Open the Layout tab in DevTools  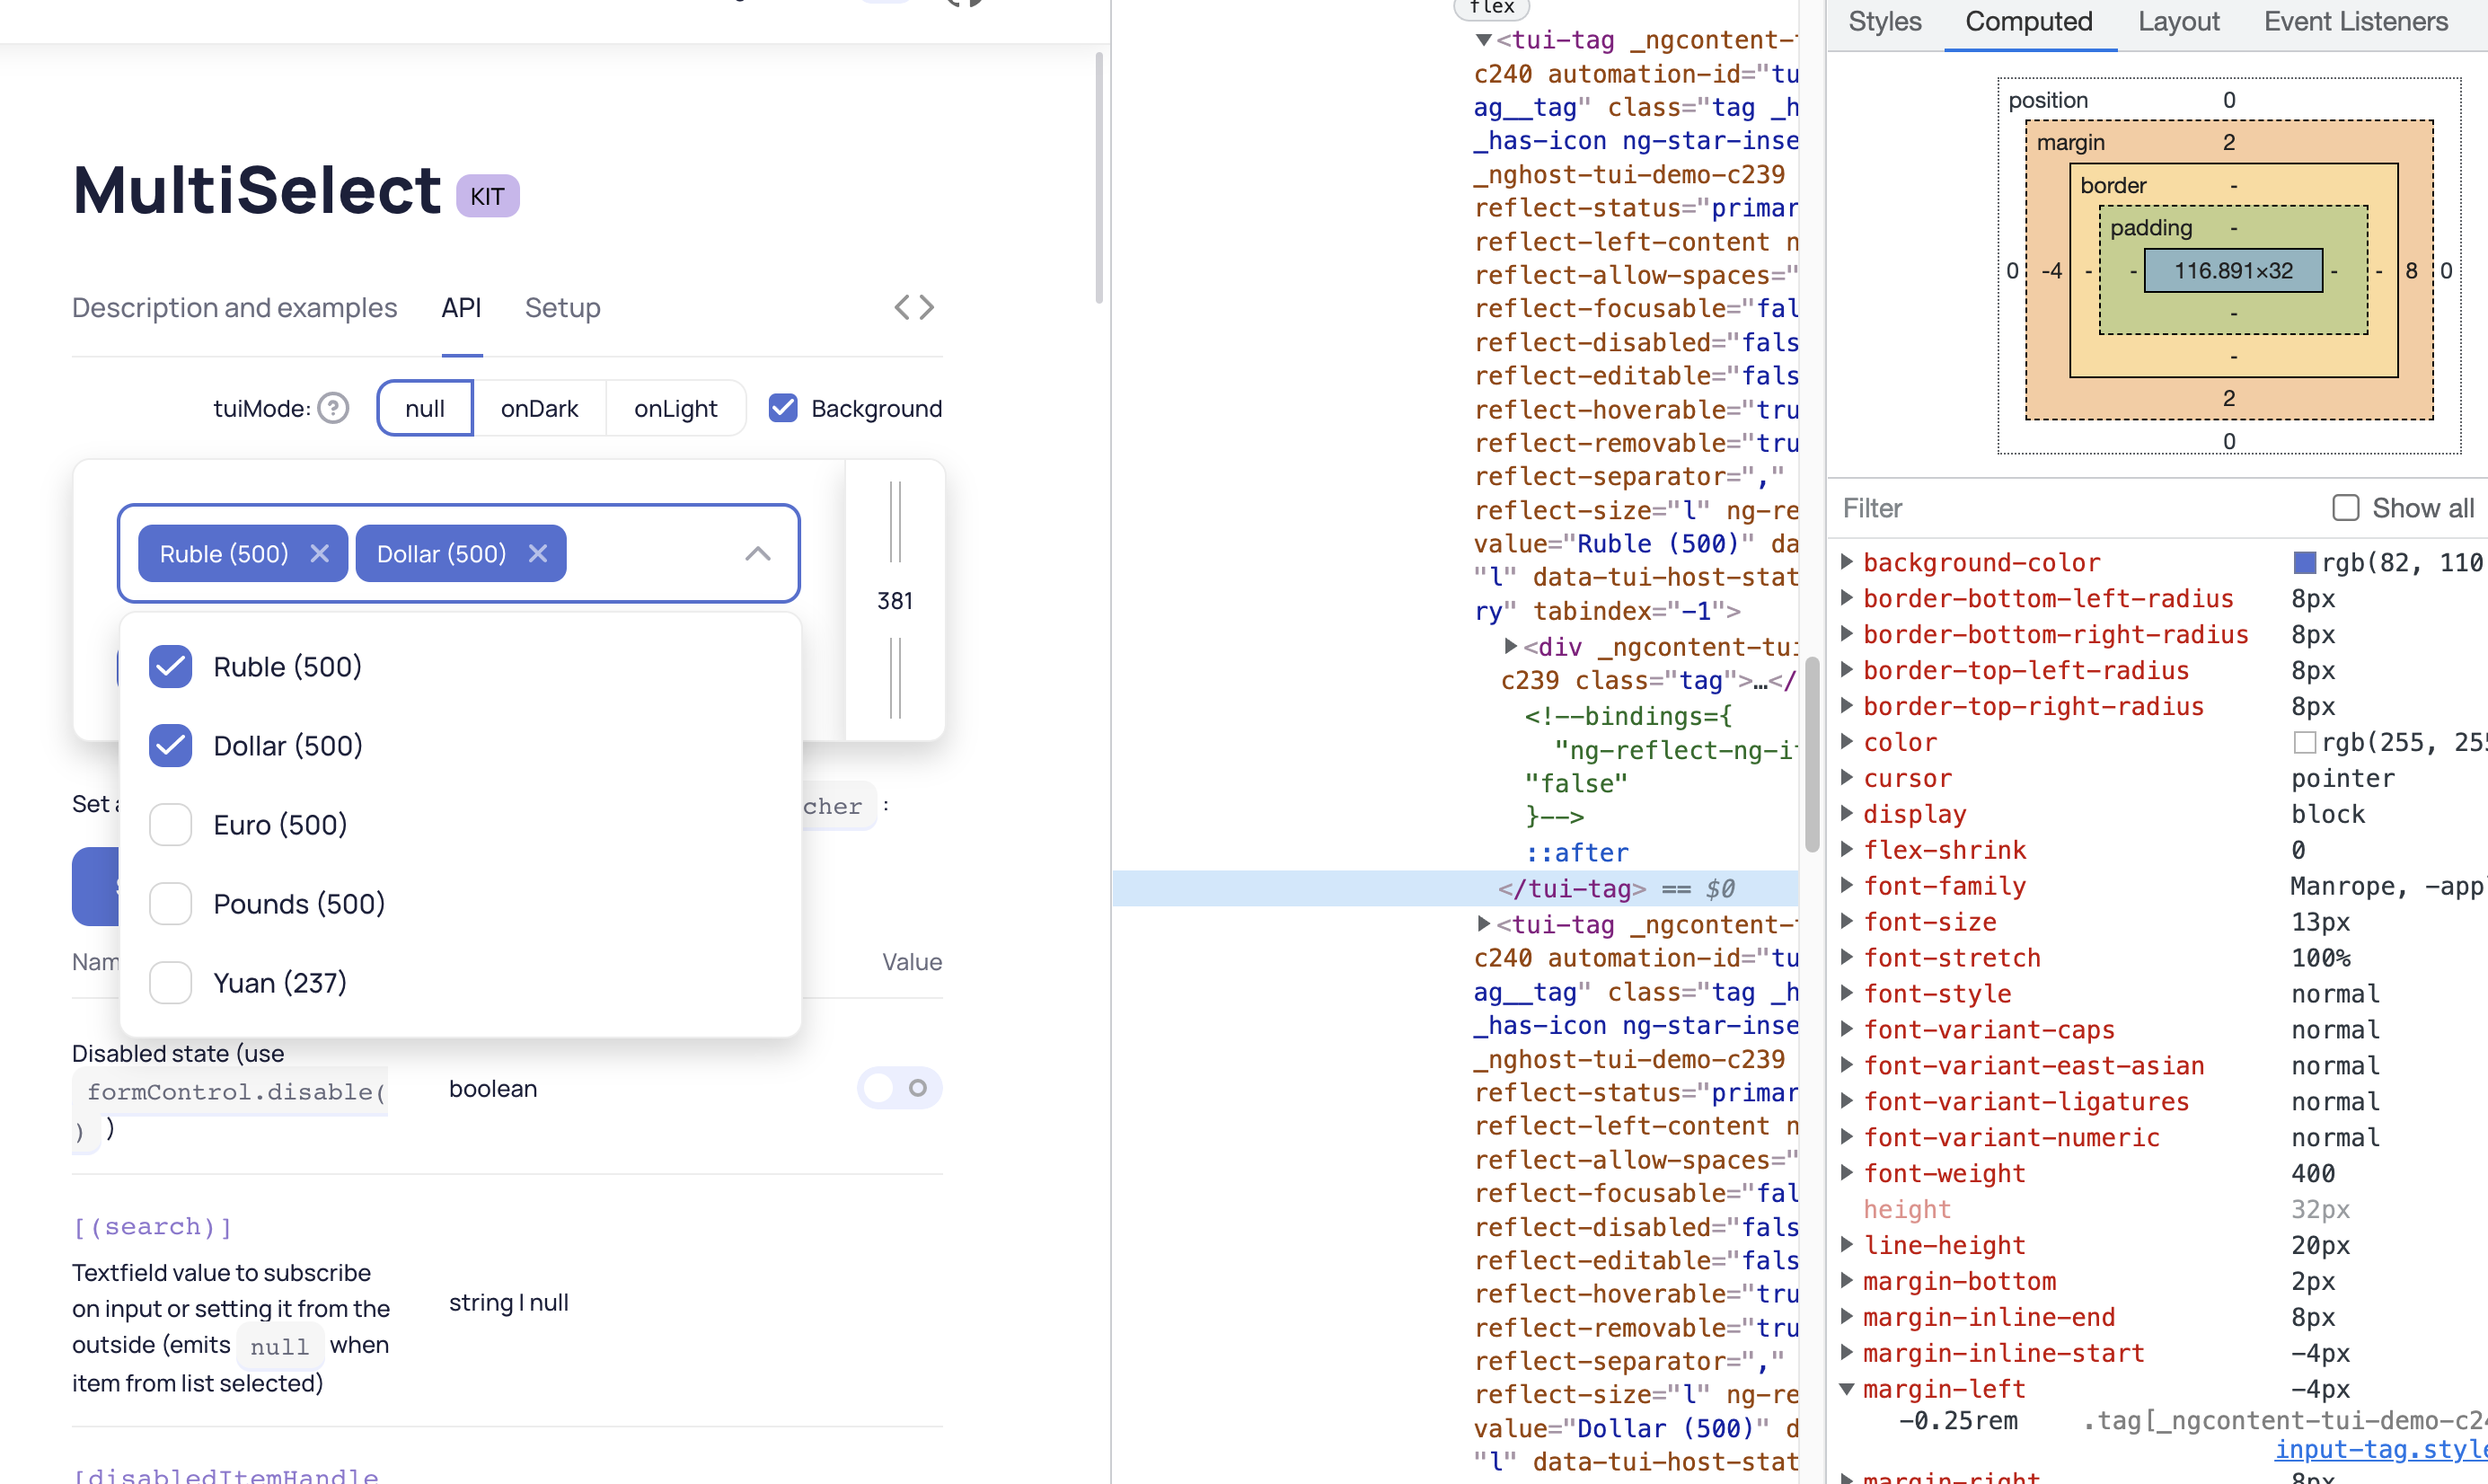(2178, 21)
